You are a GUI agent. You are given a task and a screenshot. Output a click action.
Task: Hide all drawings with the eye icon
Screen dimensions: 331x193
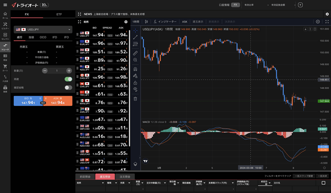135,89
